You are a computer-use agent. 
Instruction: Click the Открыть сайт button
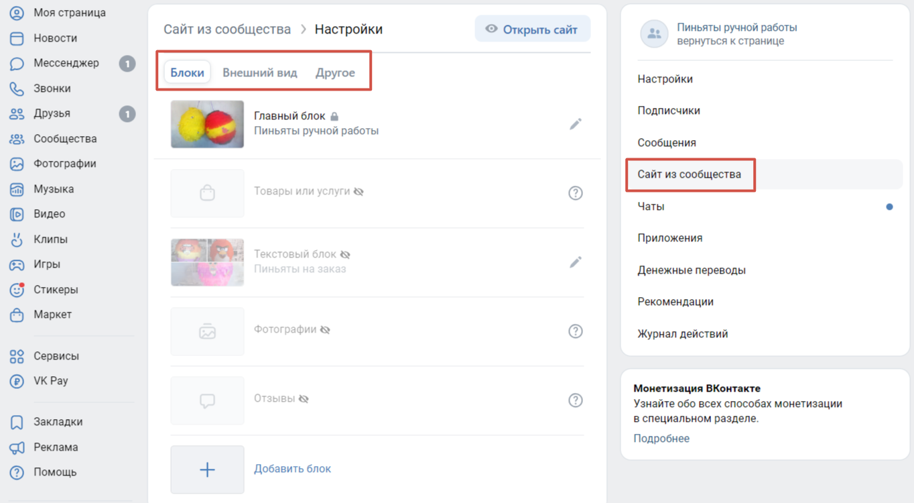click(532, 30)
